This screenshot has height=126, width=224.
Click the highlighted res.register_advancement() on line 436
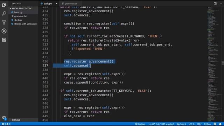point(89,62)
